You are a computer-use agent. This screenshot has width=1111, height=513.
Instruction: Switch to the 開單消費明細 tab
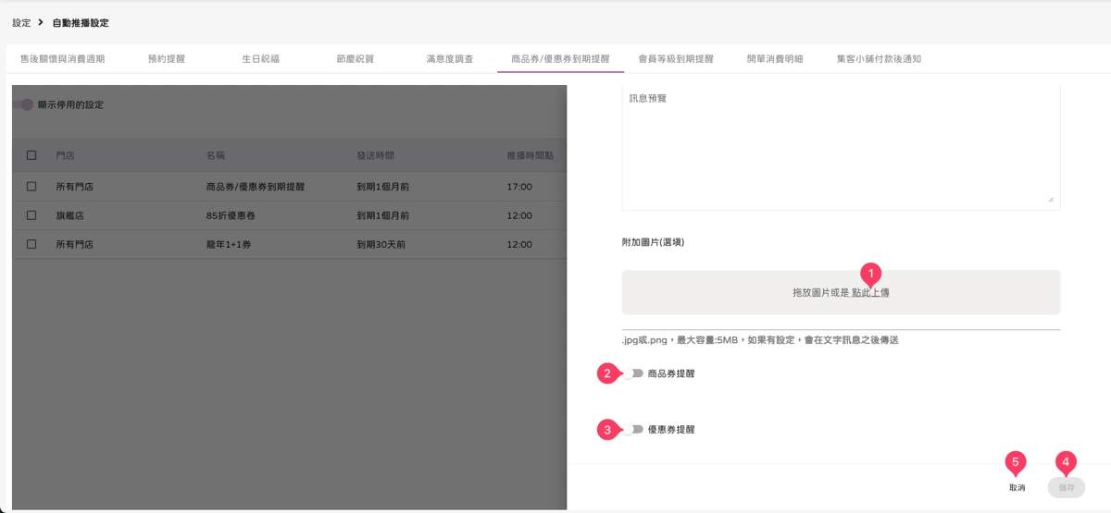tap(775, 58)
